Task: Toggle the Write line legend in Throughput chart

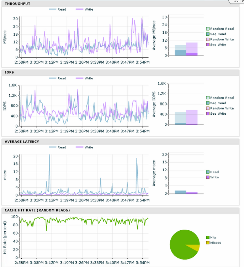Action: (84, 9)
